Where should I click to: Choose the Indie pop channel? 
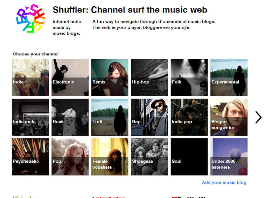[189, 117]
